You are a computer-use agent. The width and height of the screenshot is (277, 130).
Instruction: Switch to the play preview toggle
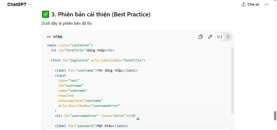[x=228, y=37]
